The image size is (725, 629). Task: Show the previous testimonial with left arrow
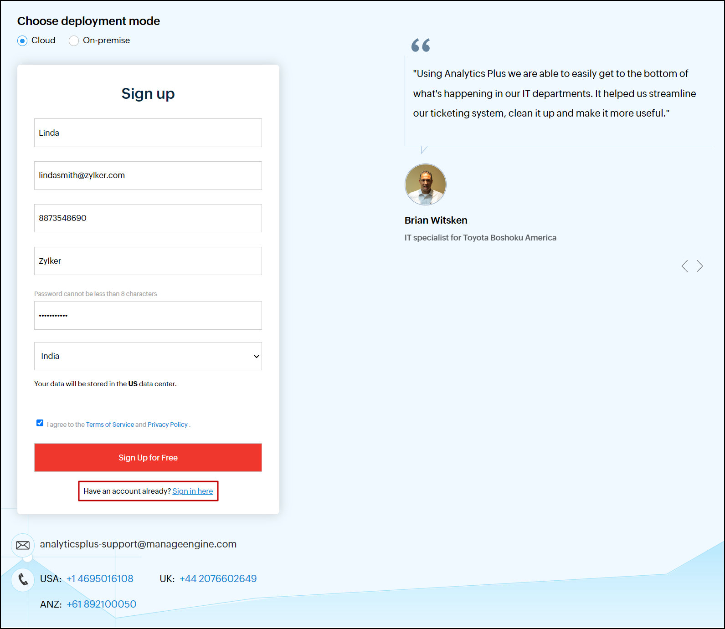click(x=684, y=266)
